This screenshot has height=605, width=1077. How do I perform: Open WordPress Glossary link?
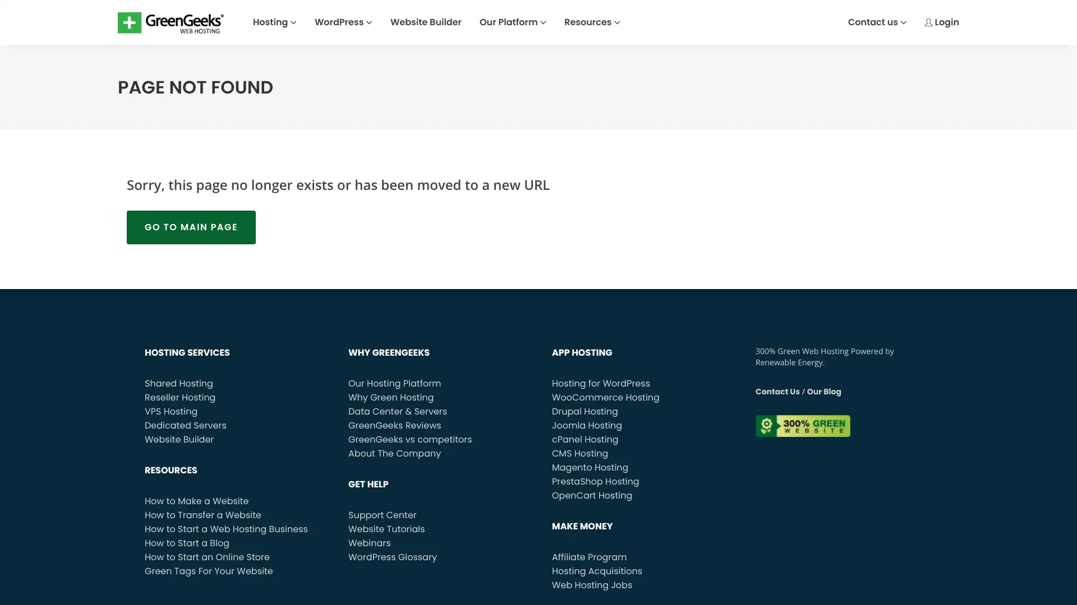pyautogui.click(x=393, y=557)
